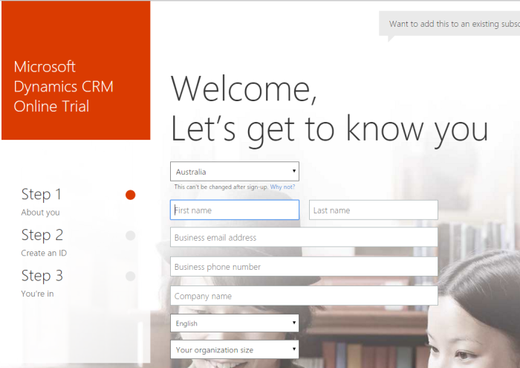This screenshot has width=520, height=368.
Task: Click the Microsoft Dynamics CRM Online Trial tile
Action: pyautogui.click(x=76, y=71)
